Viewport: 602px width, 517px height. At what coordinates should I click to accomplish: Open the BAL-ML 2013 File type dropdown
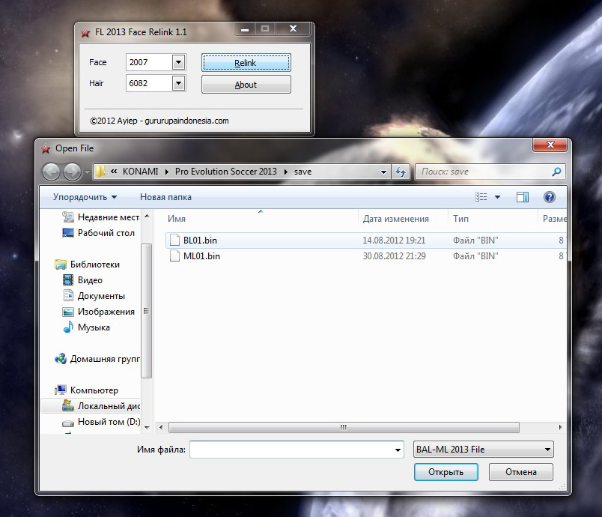(484, 450)
